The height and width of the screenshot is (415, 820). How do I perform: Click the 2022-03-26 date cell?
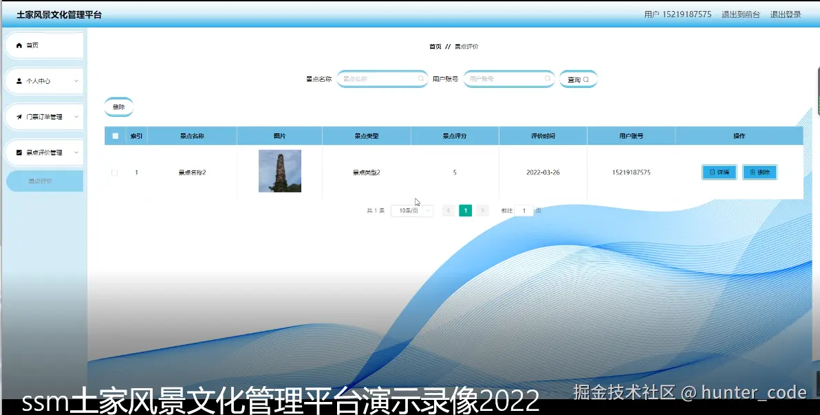click(543, 172)
